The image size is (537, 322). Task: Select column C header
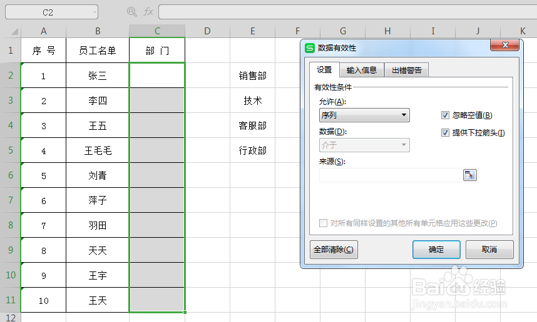click(157, 31)
